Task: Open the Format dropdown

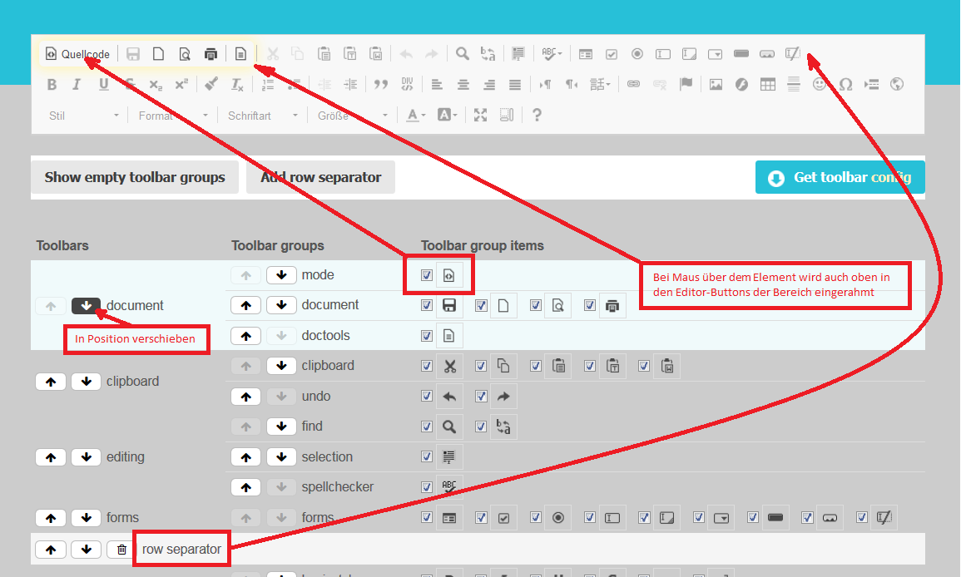Action: (x=171, y=116)
